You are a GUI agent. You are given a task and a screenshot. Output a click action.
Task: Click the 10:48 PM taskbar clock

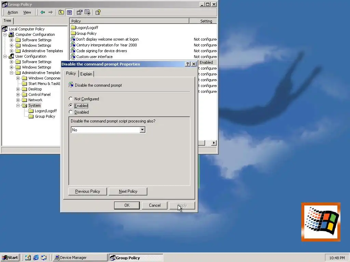point(337,258)
